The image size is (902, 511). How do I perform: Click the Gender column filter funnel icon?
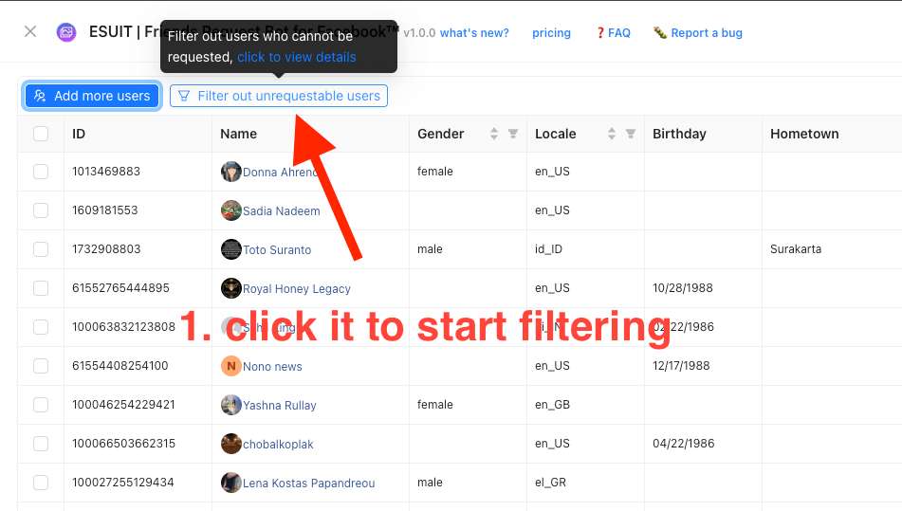513,134
